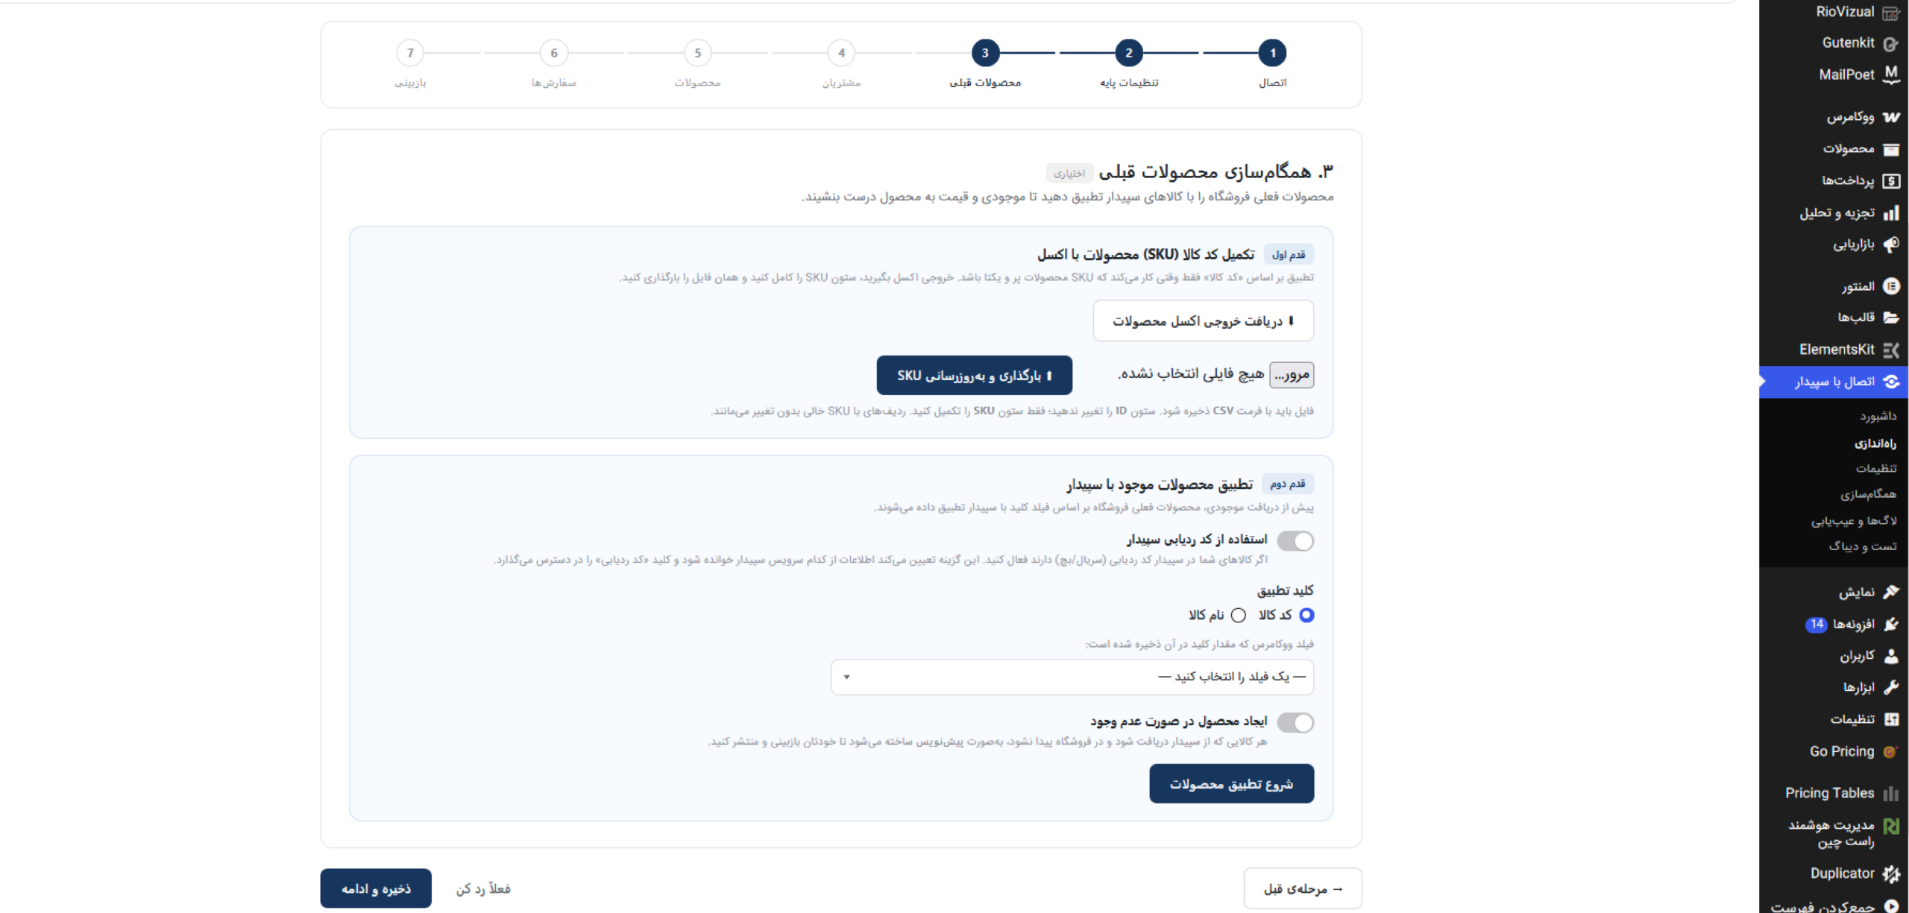Click the Gutenkit icon in sidebar
1909x913 pixels.
click(1890, 44)
